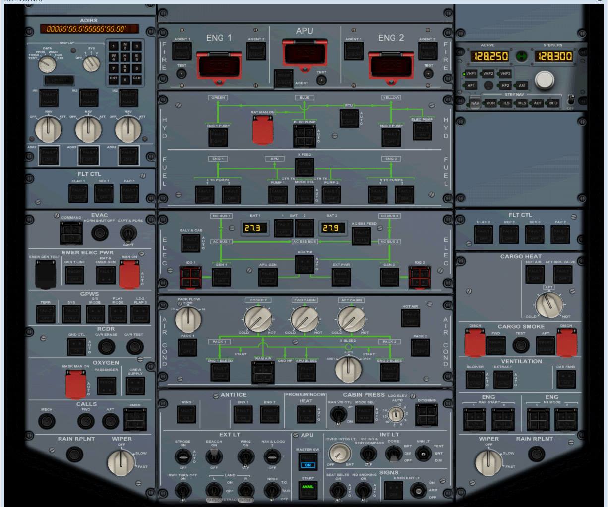Image resolution: width=608 pixels, height=507 pixels.
Task: Push the CVR ERASE button
Action: pyautogui.click(x=106, y=347)
